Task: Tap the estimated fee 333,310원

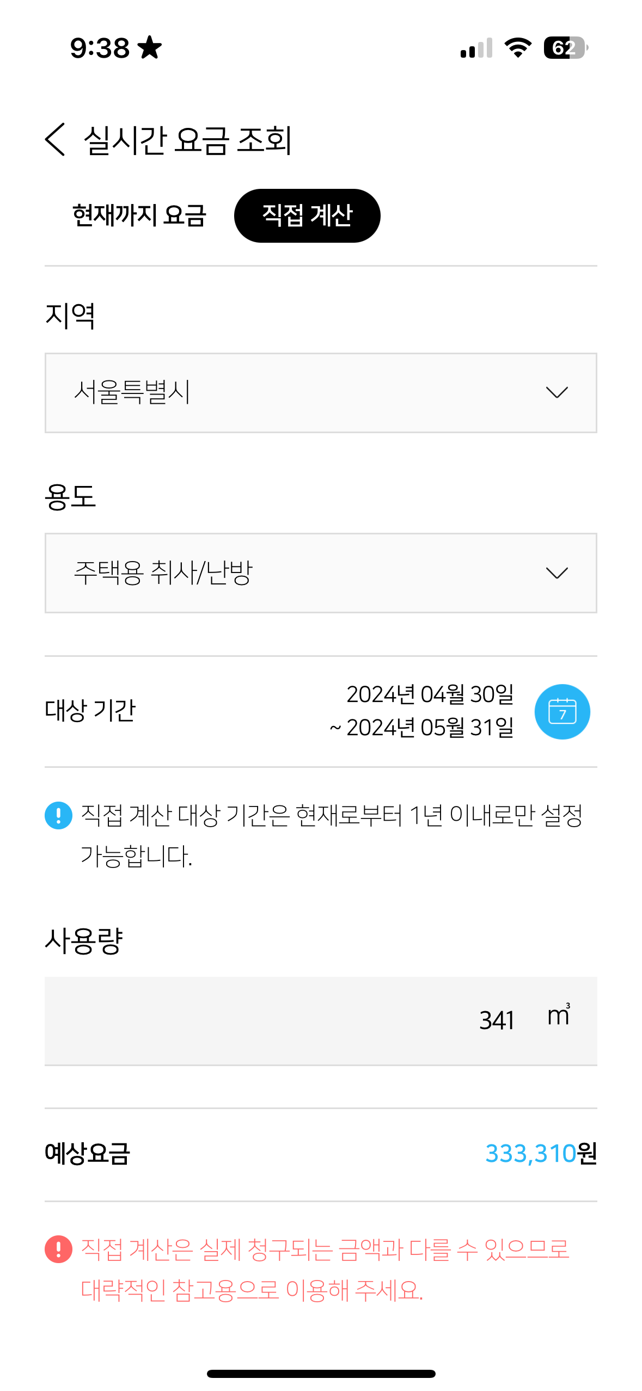Action: (x=540, y=1154)
